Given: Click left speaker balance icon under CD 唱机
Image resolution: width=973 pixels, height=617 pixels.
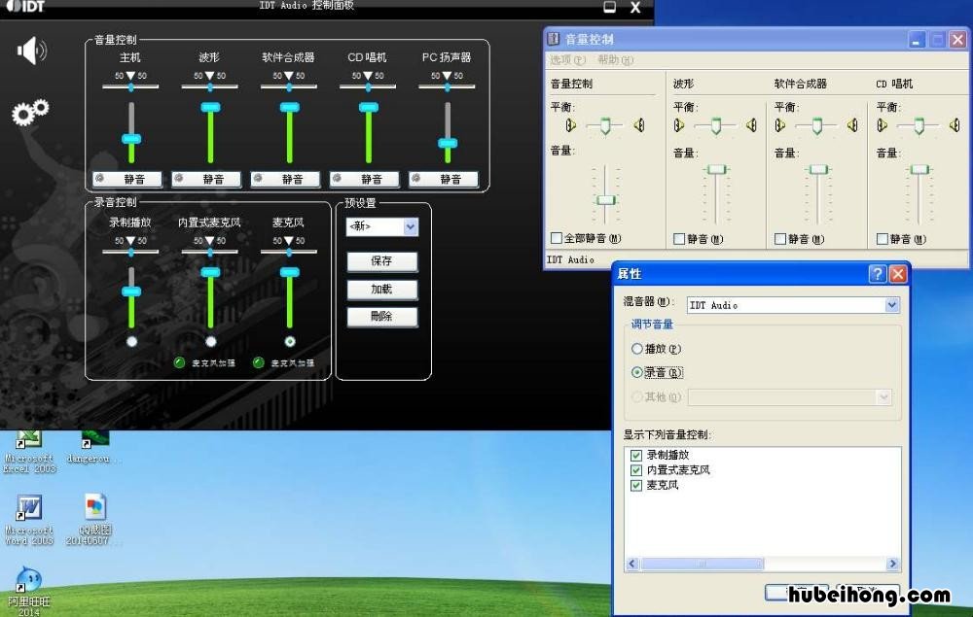Looking at the screenshot, I should 882,125.
